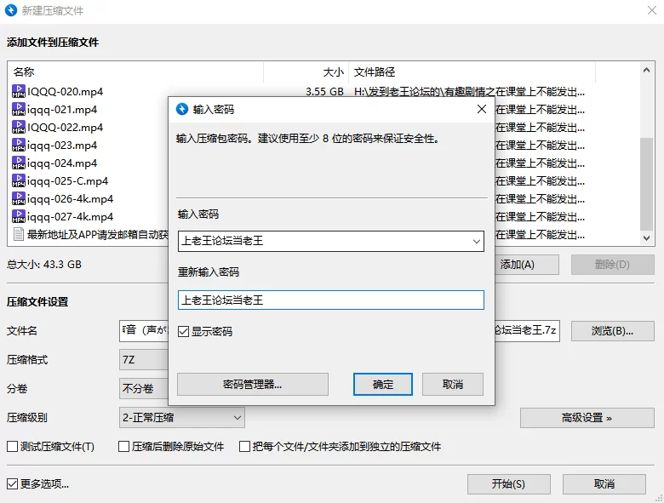This screenshot has width=664, height=503.
Task: Close the 新建压缩文件 window
Action: coord(652,10)
